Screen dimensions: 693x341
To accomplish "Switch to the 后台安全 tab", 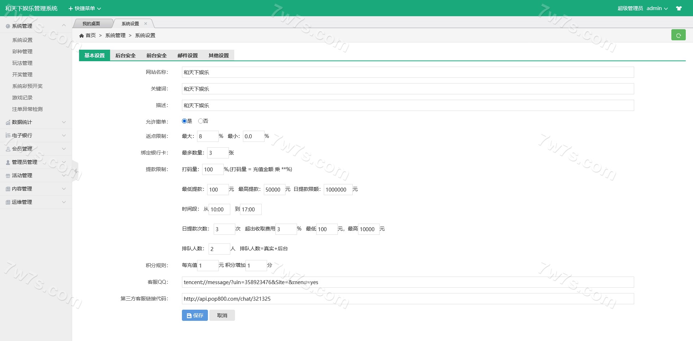I will [125, 55].
